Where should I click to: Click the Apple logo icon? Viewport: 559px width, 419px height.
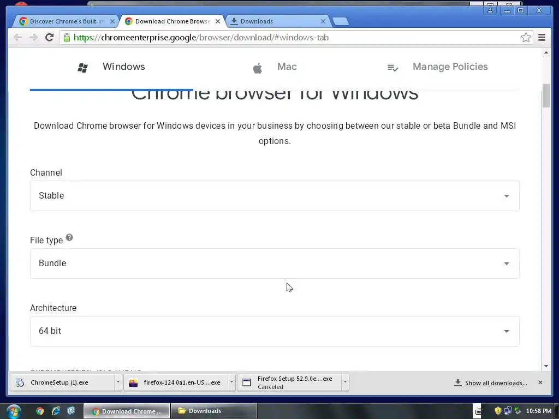258,68
